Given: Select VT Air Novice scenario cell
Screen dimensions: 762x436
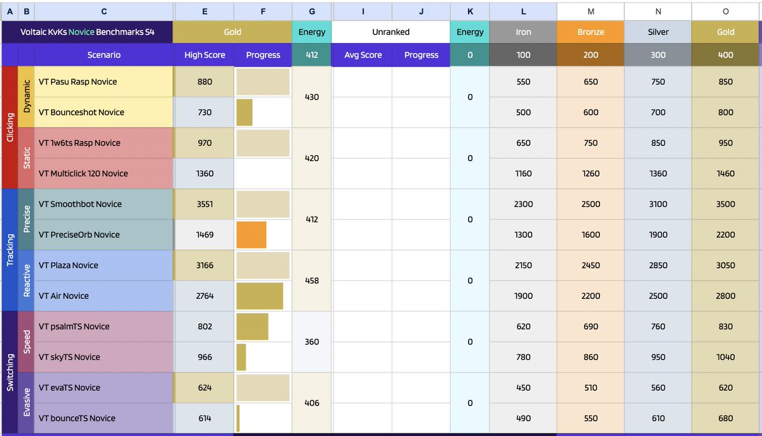Looking at the screenshot, I should (104, 296).
